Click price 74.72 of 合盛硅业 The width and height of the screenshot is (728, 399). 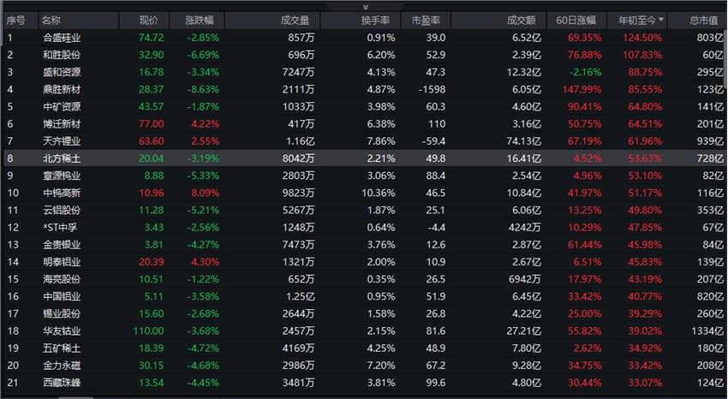click(151, 38)
